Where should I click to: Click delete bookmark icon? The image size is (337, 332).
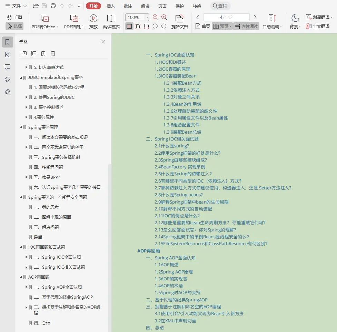pos(53,54)
